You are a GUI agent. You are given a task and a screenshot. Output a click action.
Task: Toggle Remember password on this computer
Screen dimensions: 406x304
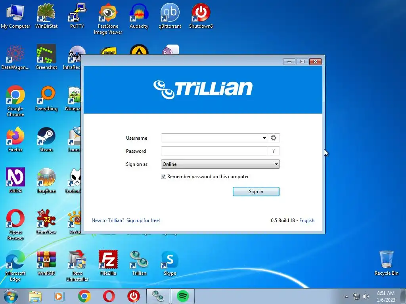(163, 177)
